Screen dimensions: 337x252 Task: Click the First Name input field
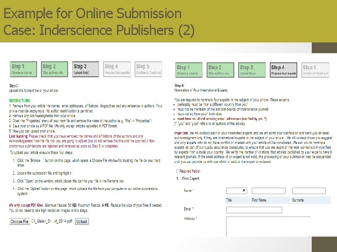point(269,191)
